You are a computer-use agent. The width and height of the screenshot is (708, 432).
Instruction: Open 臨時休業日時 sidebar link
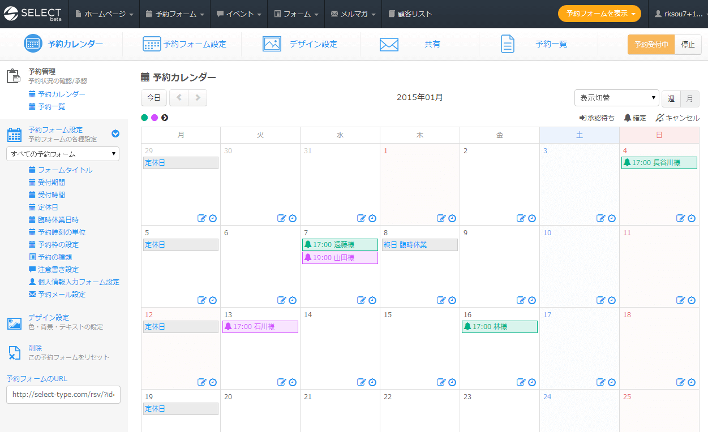coord(58,220)
